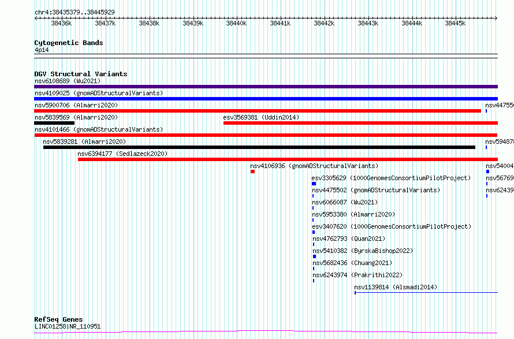514x339 pixels.
Task: Click the thin blue nsv1139814 Alsmadi2014 line
Action: point(426,292)
